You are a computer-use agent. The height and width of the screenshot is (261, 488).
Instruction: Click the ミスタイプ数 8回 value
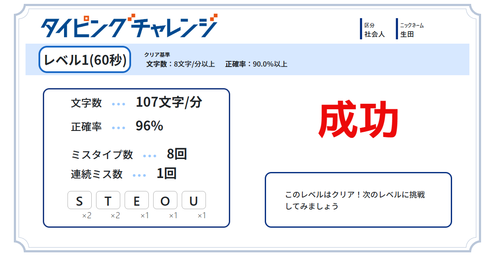tap(177, 154)
